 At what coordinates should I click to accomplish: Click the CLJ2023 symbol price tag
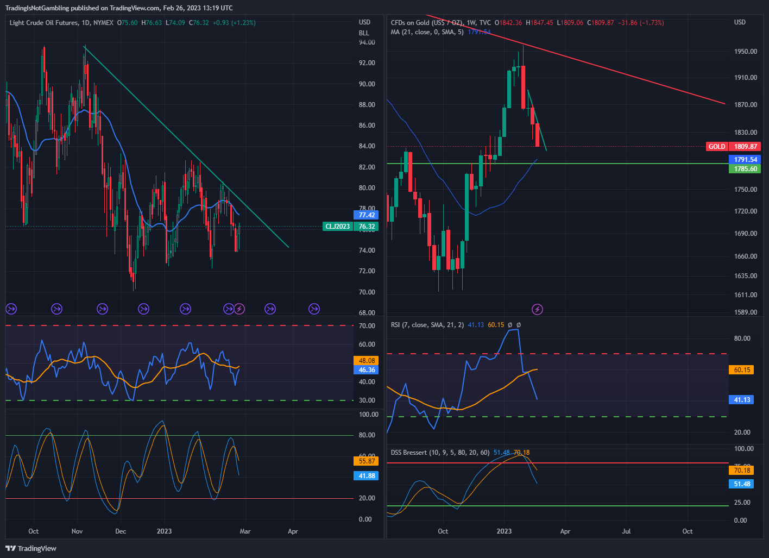click(338, 226)
